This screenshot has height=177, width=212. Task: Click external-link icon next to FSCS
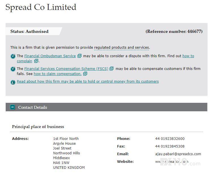pos(112,69)
